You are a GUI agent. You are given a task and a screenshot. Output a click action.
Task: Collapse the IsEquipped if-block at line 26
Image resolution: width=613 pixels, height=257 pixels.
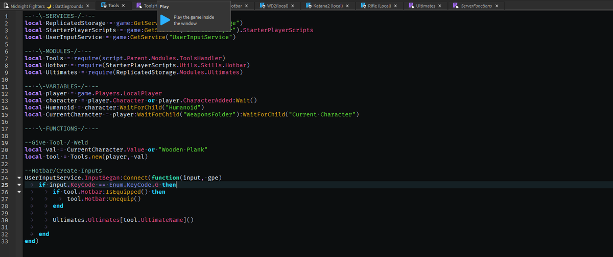pos(19,192)
